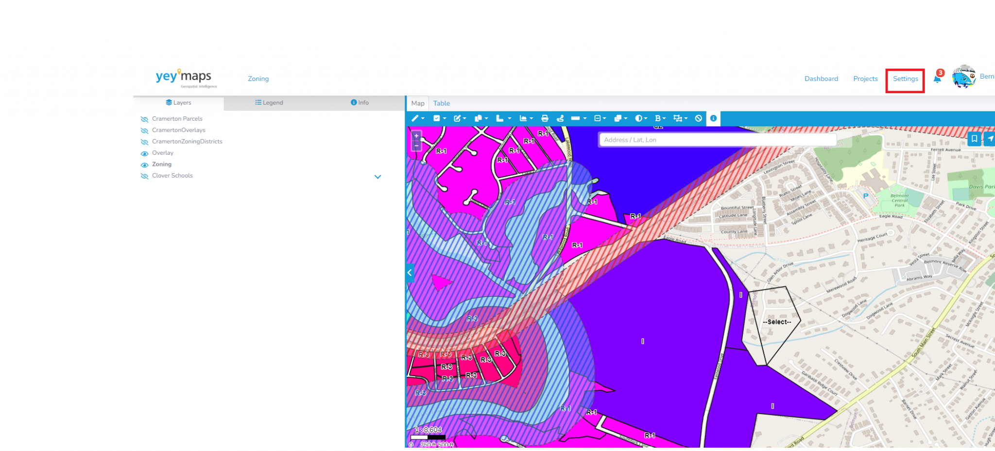Switch to the Table view tab
The image size is (995, 451).
pyautogui.click(x=441, y=103)
